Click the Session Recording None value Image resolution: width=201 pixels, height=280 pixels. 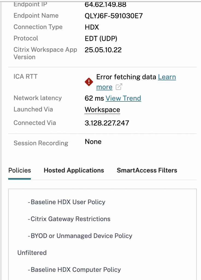(x=93, y=141)
